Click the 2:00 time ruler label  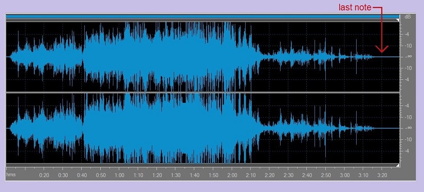(x=232, y=175)
